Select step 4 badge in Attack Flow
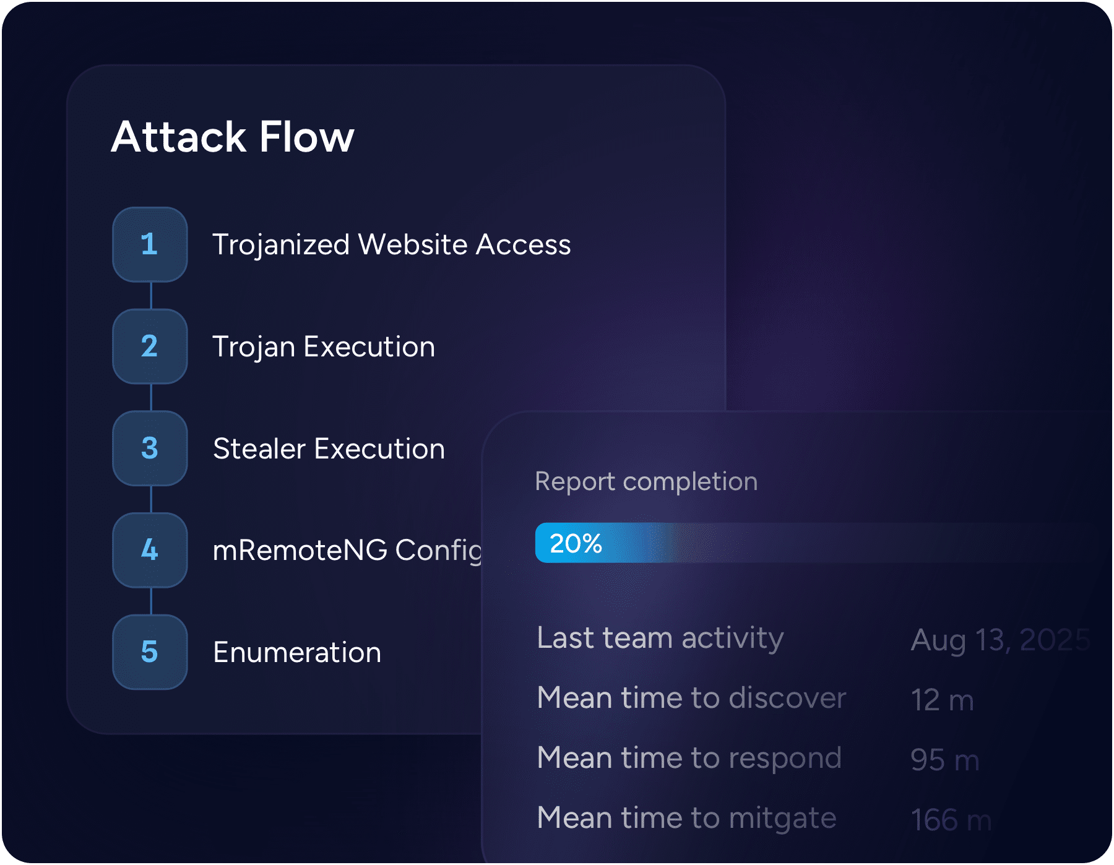1114x865 pixels. click(x=149, y=551)
